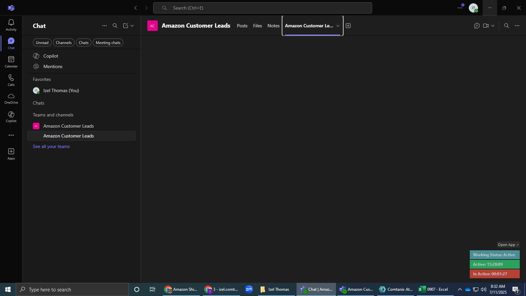This screenshot has width=526, height=296.
Task: Expand the Meet now options chevron
Action: 493,26
